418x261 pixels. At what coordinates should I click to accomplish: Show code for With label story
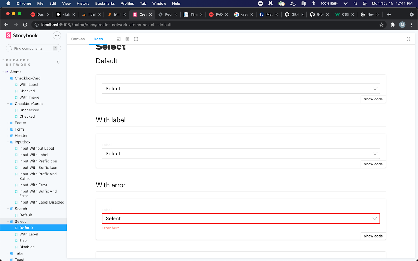[x=373, y=164]
